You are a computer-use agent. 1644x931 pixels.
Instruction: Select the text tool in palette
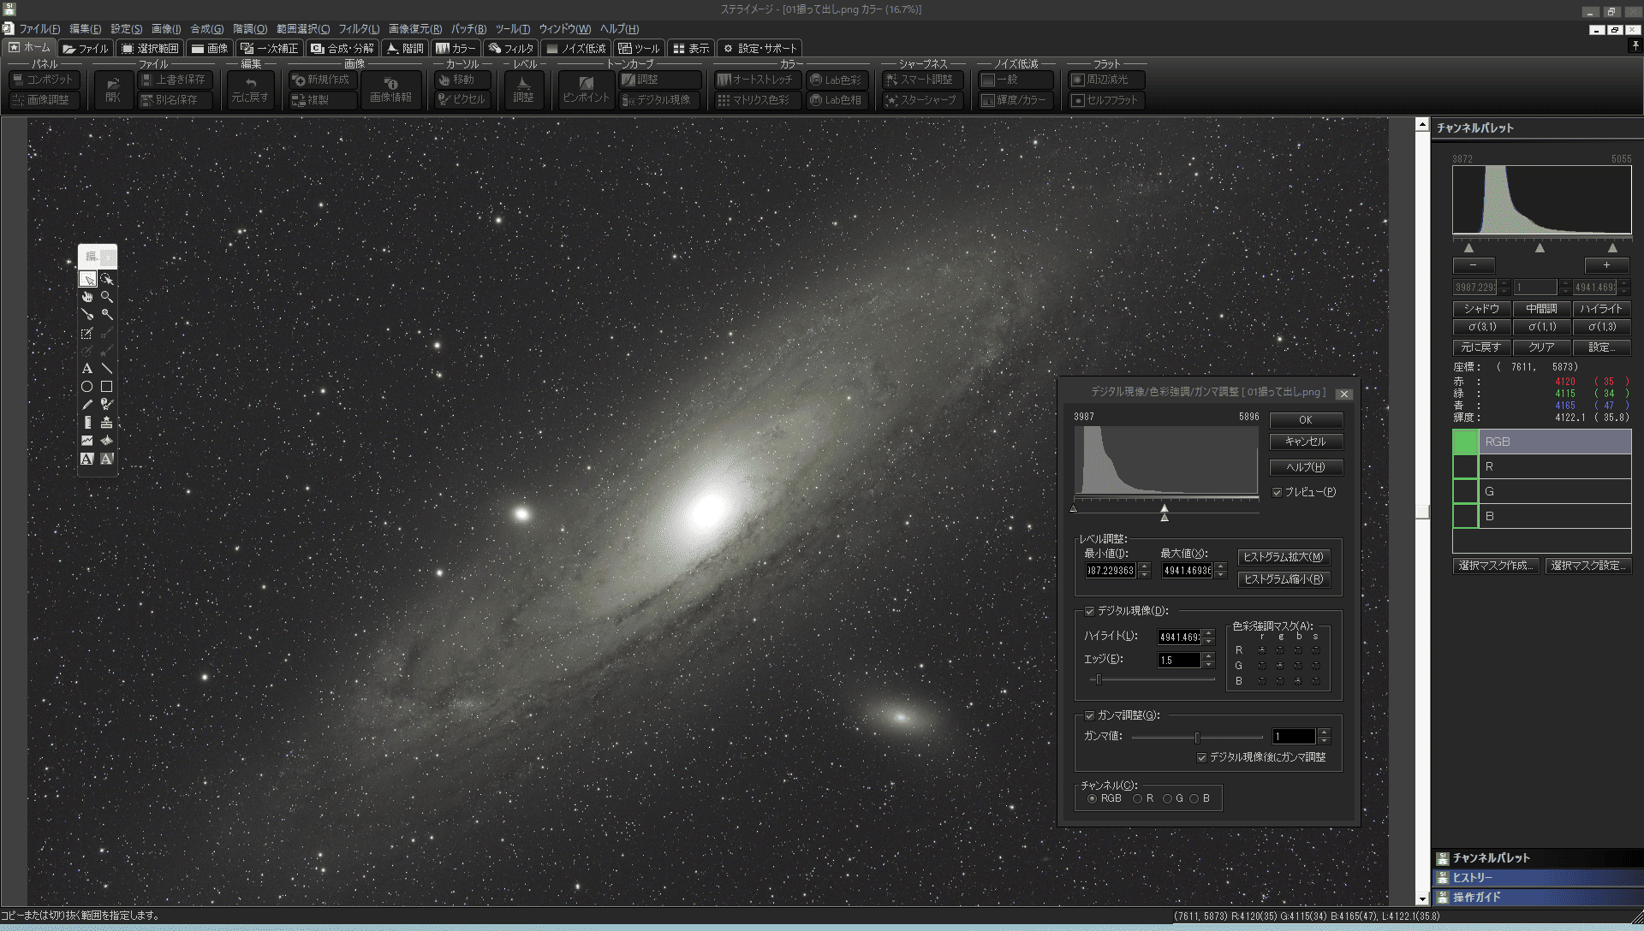click(x=87, y=369)
